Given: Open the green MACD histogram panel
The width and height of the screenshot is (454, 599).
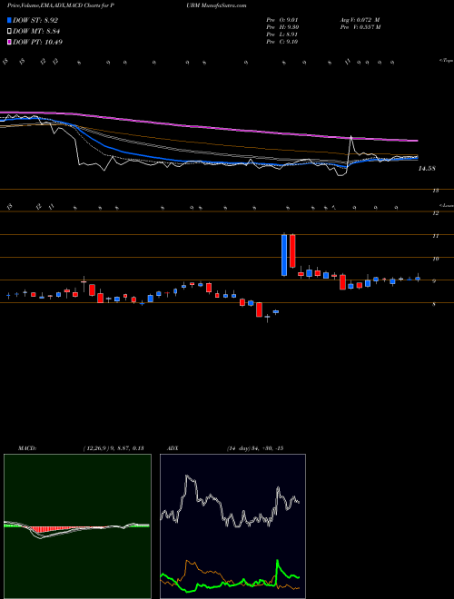Looking at the screenshot, I should click(77, 526).
